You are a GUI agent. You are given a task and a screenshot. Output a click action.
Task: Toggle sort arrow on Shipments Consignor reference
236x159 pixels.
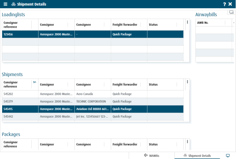coord(35,83)
